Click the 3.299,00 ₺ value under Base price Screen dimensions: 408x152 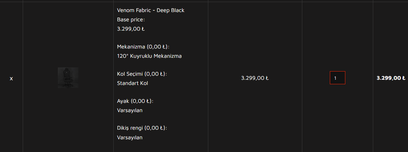point(131,29)
